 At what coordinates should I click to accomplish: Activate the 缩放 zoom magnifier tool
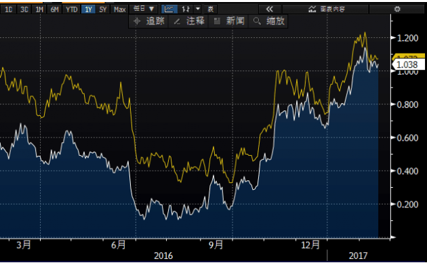pyautogui.click(x=268, y=21)
